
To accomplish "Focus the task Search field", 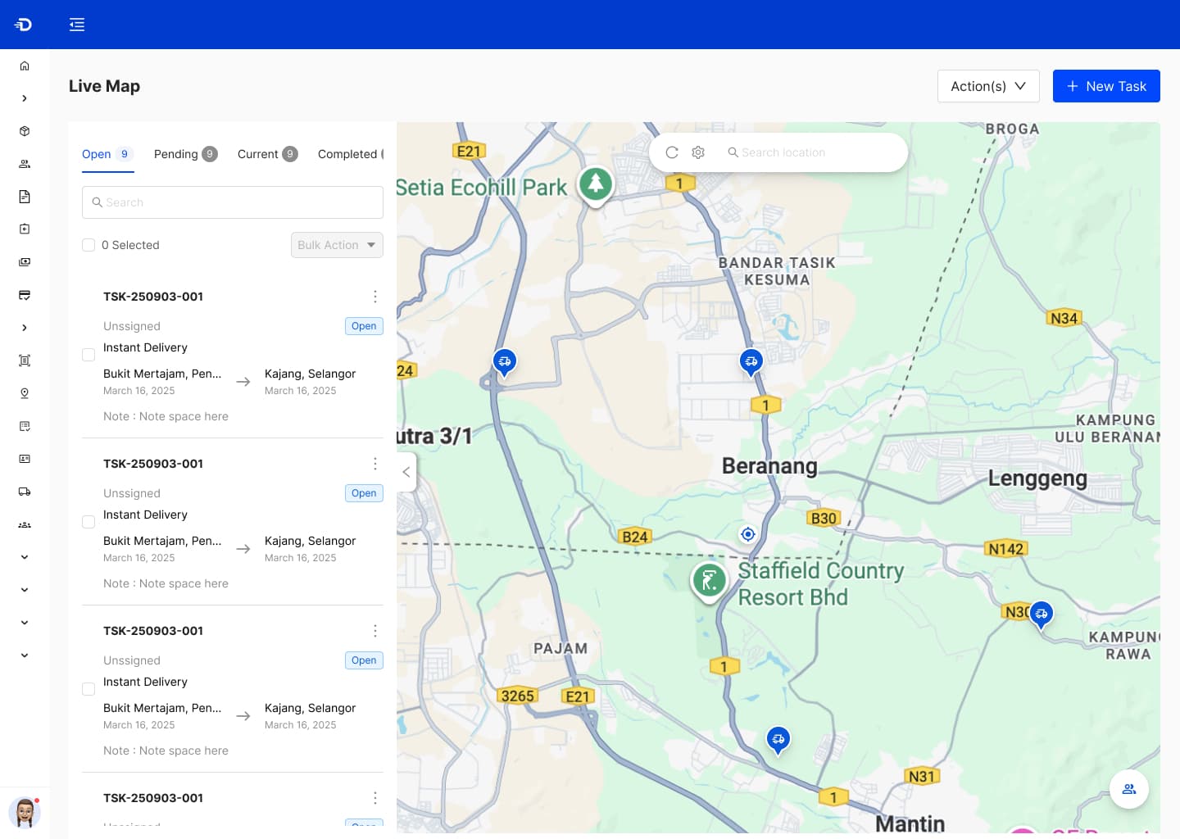I will [233, 202].
